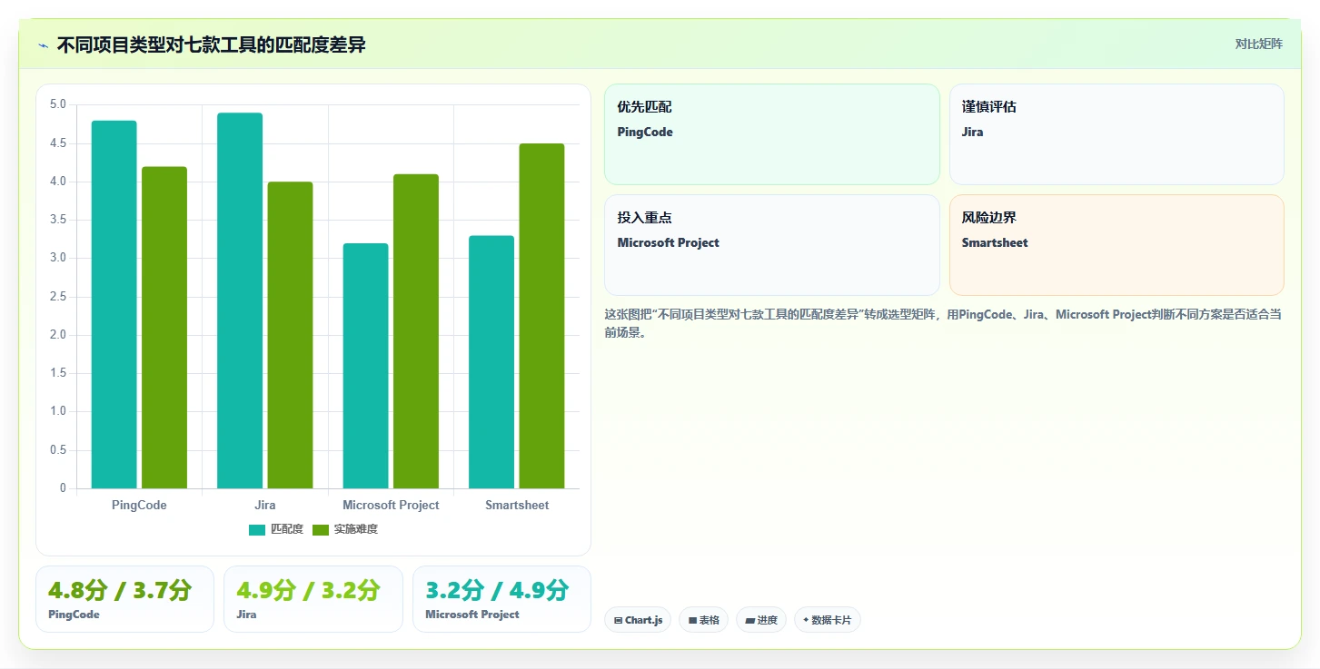
Task: Select the 3.2分 / 4.9分 Microsoft Project stat card
Action: pyautogui.click(x=501, y=599)
